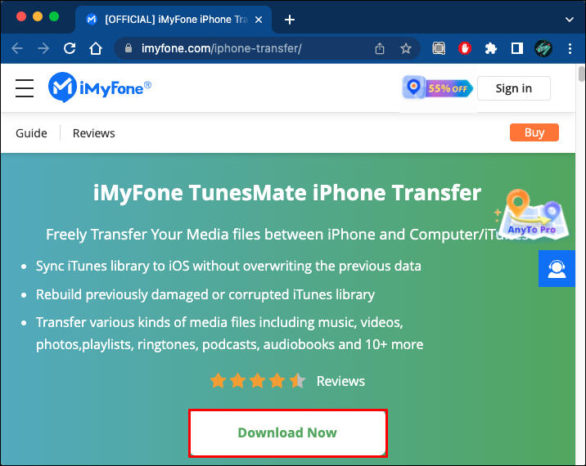Viewport: 586px width, 466px height.
Task: Open the Guide tab
Action: (x=31, y=133)
